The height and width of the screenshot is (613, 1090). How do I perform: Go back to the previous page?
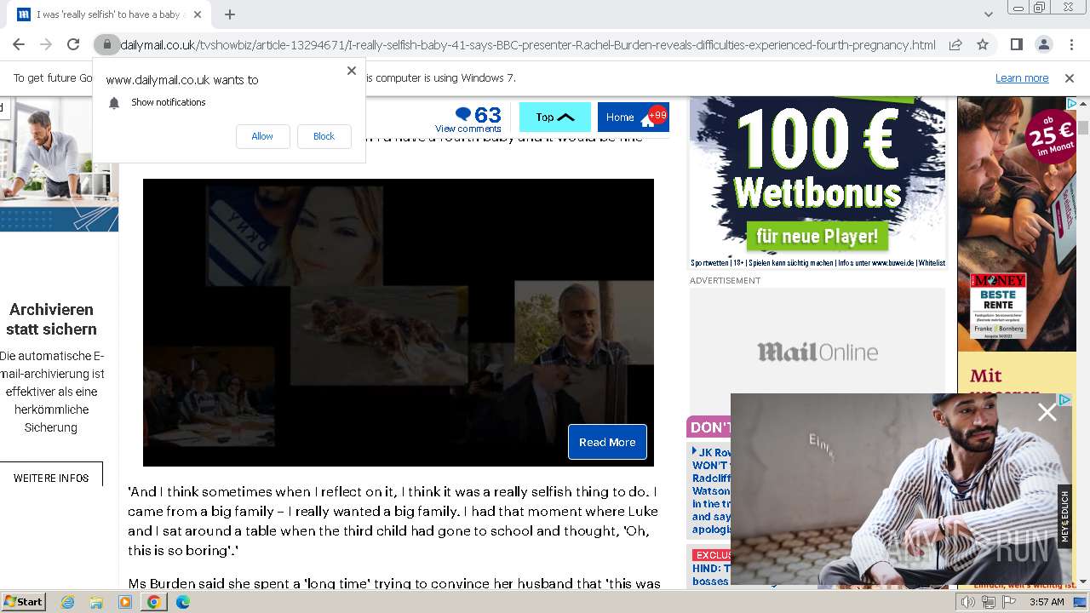[19, 44]
